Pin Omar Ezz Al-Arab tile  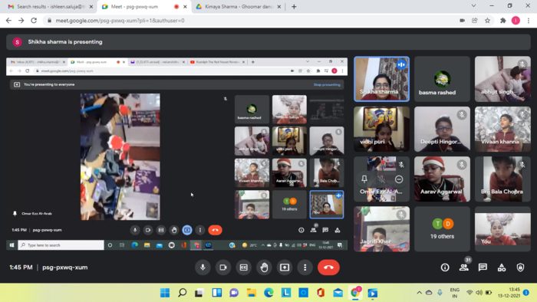364,179
